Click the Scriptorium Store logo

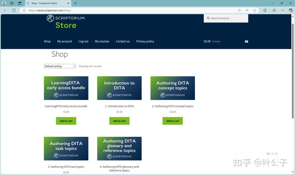click(66, 22)
